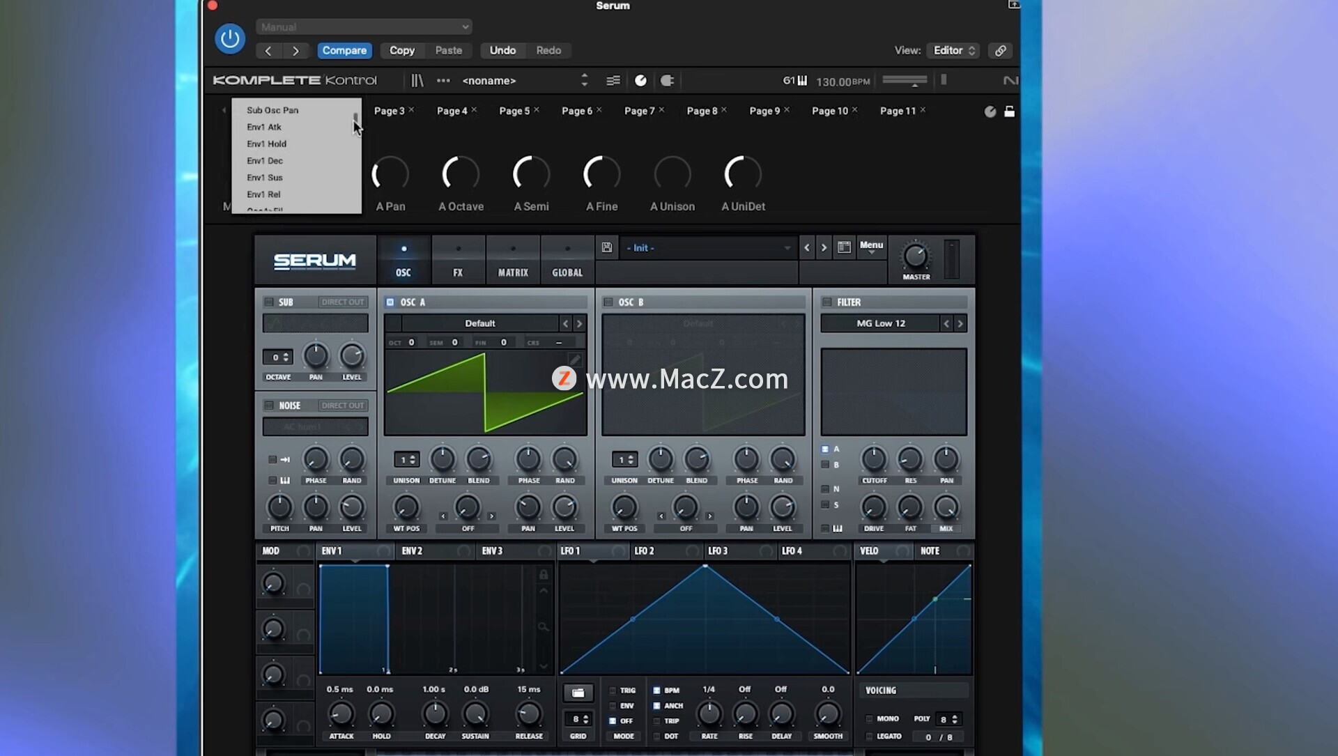The image size is (1338, 756).
Task: Open the Komplete Kontrol mixer list icon
Action: pos(613,81)
